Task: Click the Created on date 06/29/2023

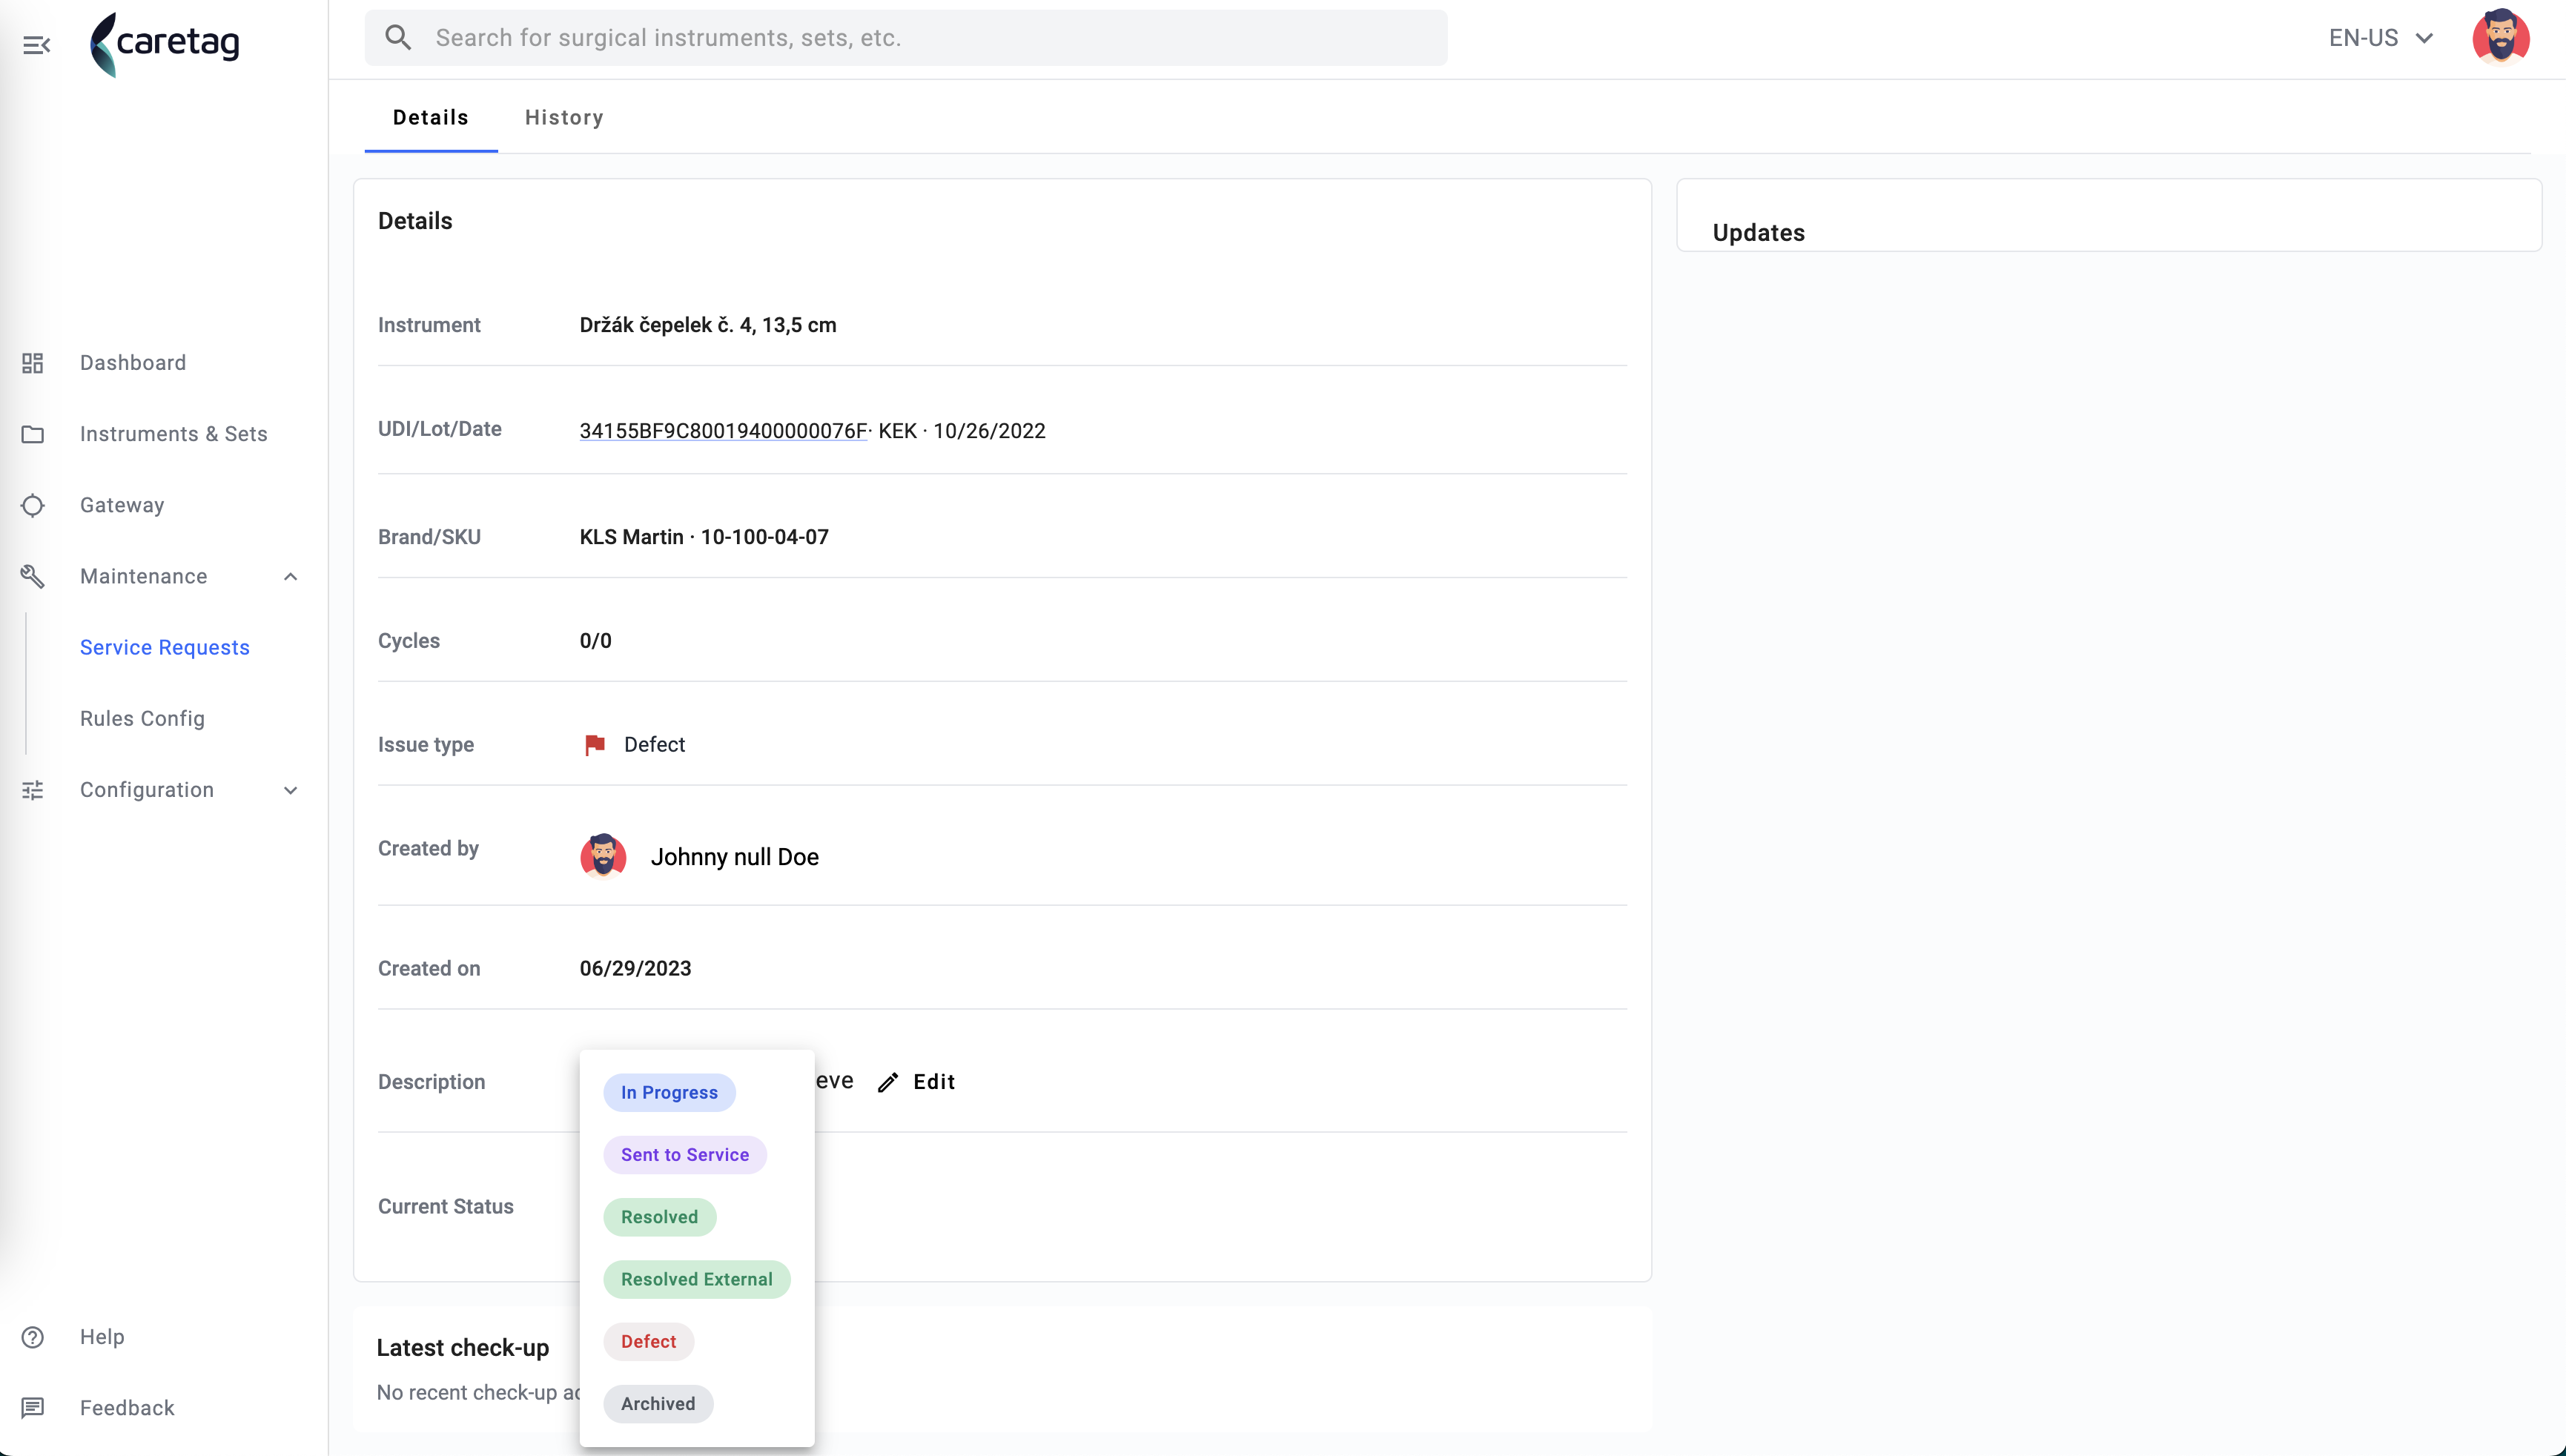Action: [635, 969]
